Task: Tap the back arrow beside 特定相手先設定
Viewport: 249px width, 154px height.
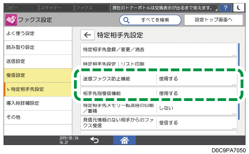Action: pos(88,35)
